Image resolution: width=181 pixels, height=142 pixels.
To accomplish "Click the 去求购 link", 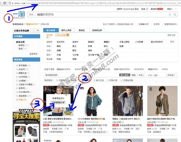I will click(156, 24).
